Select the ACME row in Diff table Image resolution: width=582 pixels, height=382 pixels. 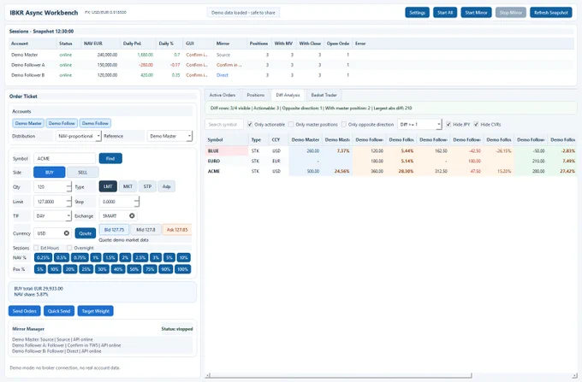[x=390, y=171]
